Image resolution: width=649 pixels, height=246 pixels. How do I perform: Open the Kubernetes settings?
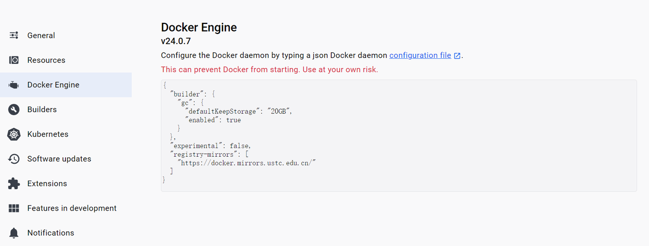(x=66, y=134)
